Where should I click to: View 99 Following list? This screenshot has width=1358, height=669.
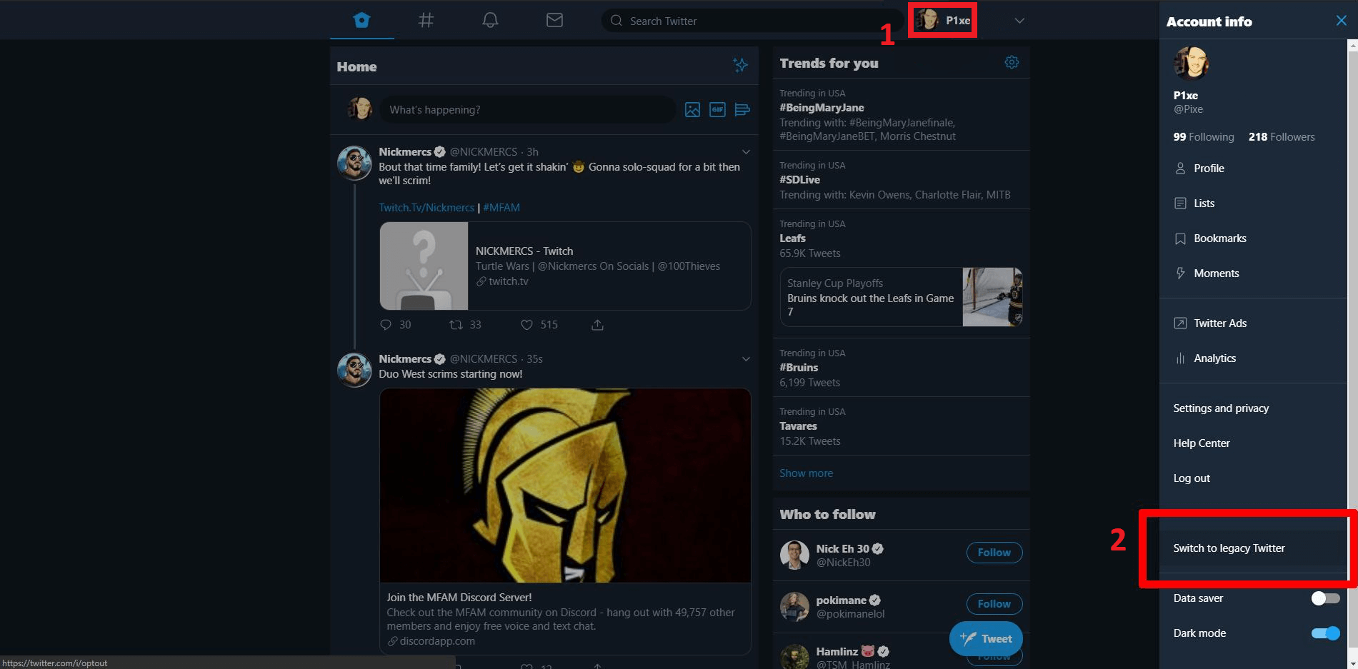coord(1204,136)
